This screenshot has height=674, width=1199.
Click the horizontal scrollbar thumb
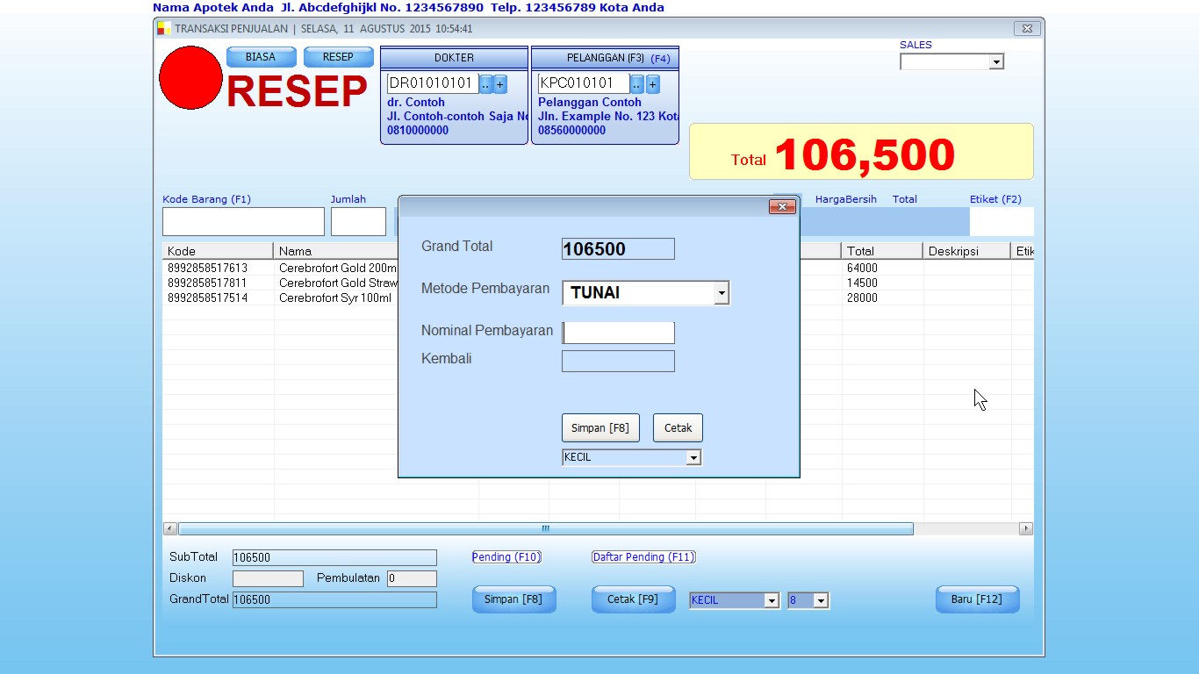[545, 529]
